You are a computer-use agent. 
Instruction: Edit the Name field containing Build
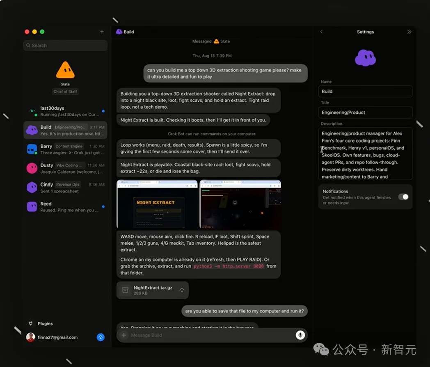tap(365, 92)
